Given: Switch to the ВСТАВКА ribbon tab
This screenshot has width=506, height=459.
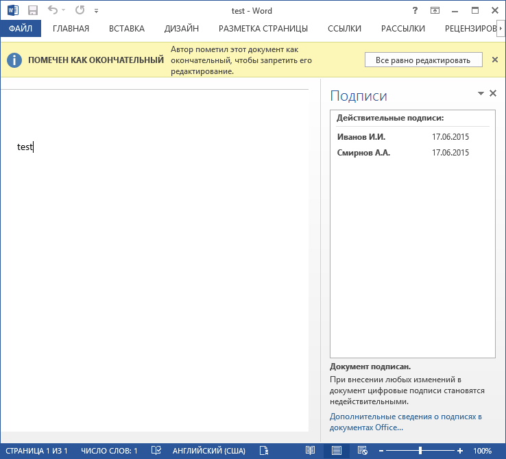Looking at the screenshot, I should pos(127,28).
